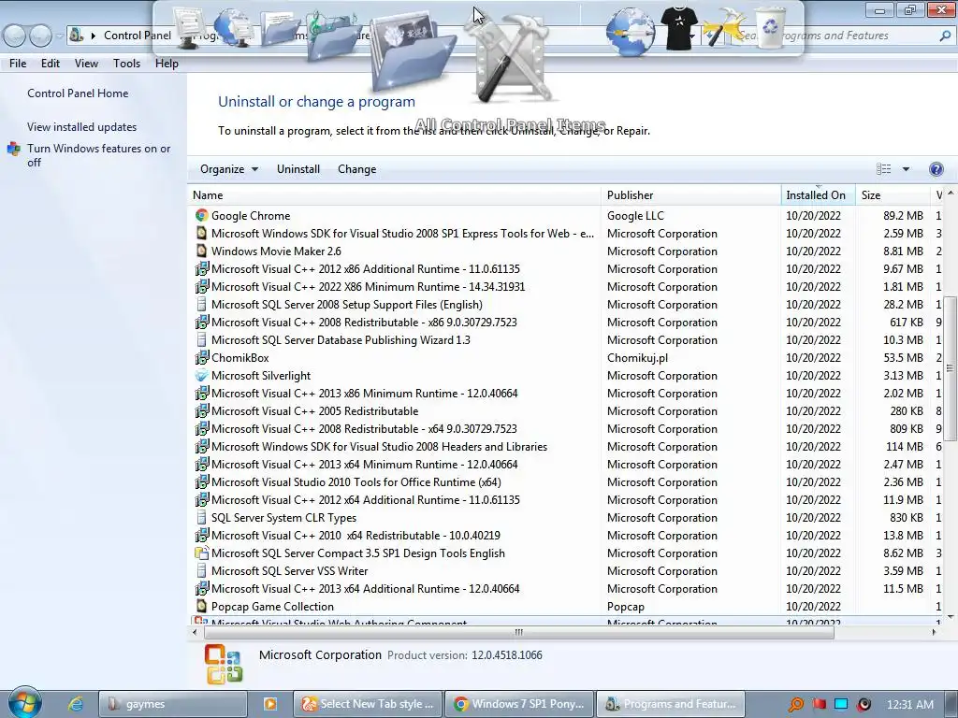Click the Change toolbar button

tap(356, 169)
